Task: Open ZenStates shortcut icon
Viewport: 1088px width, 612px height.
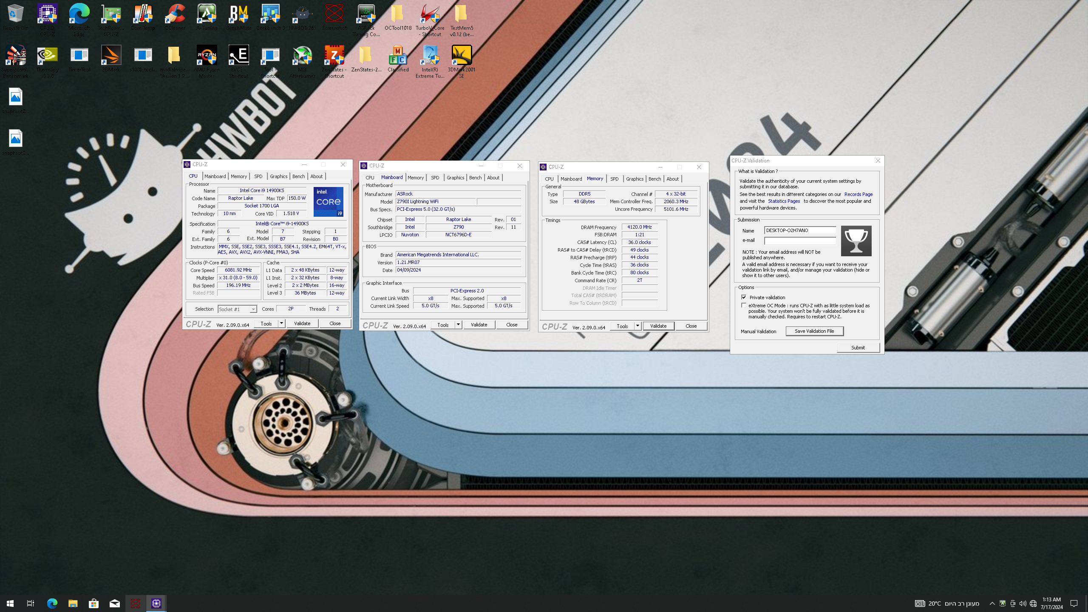Action: (334, 61)
